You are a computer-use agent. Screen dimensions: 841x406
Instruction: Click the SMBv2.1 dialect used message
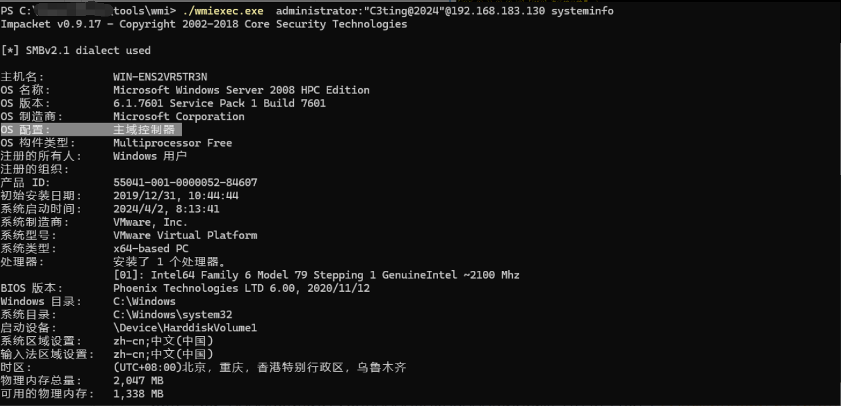click(76, 50)
